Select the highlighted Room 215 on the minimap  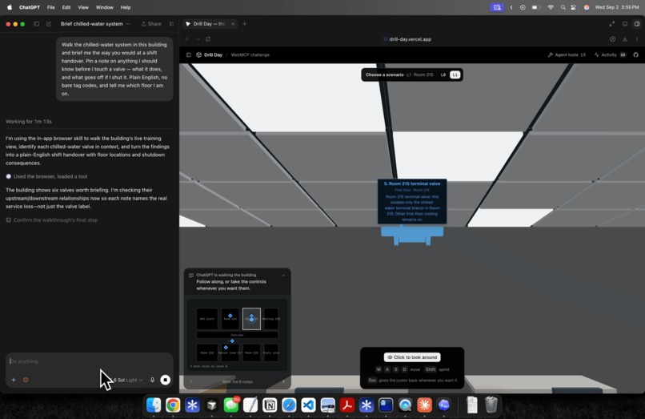coord(251,319)
